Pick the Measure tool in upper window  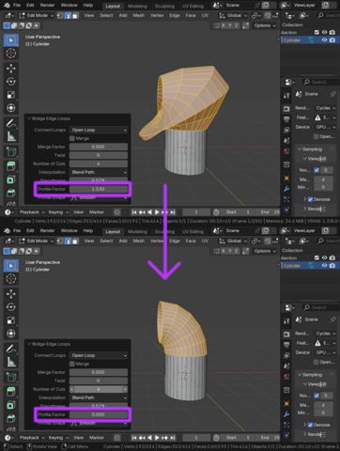11,136
